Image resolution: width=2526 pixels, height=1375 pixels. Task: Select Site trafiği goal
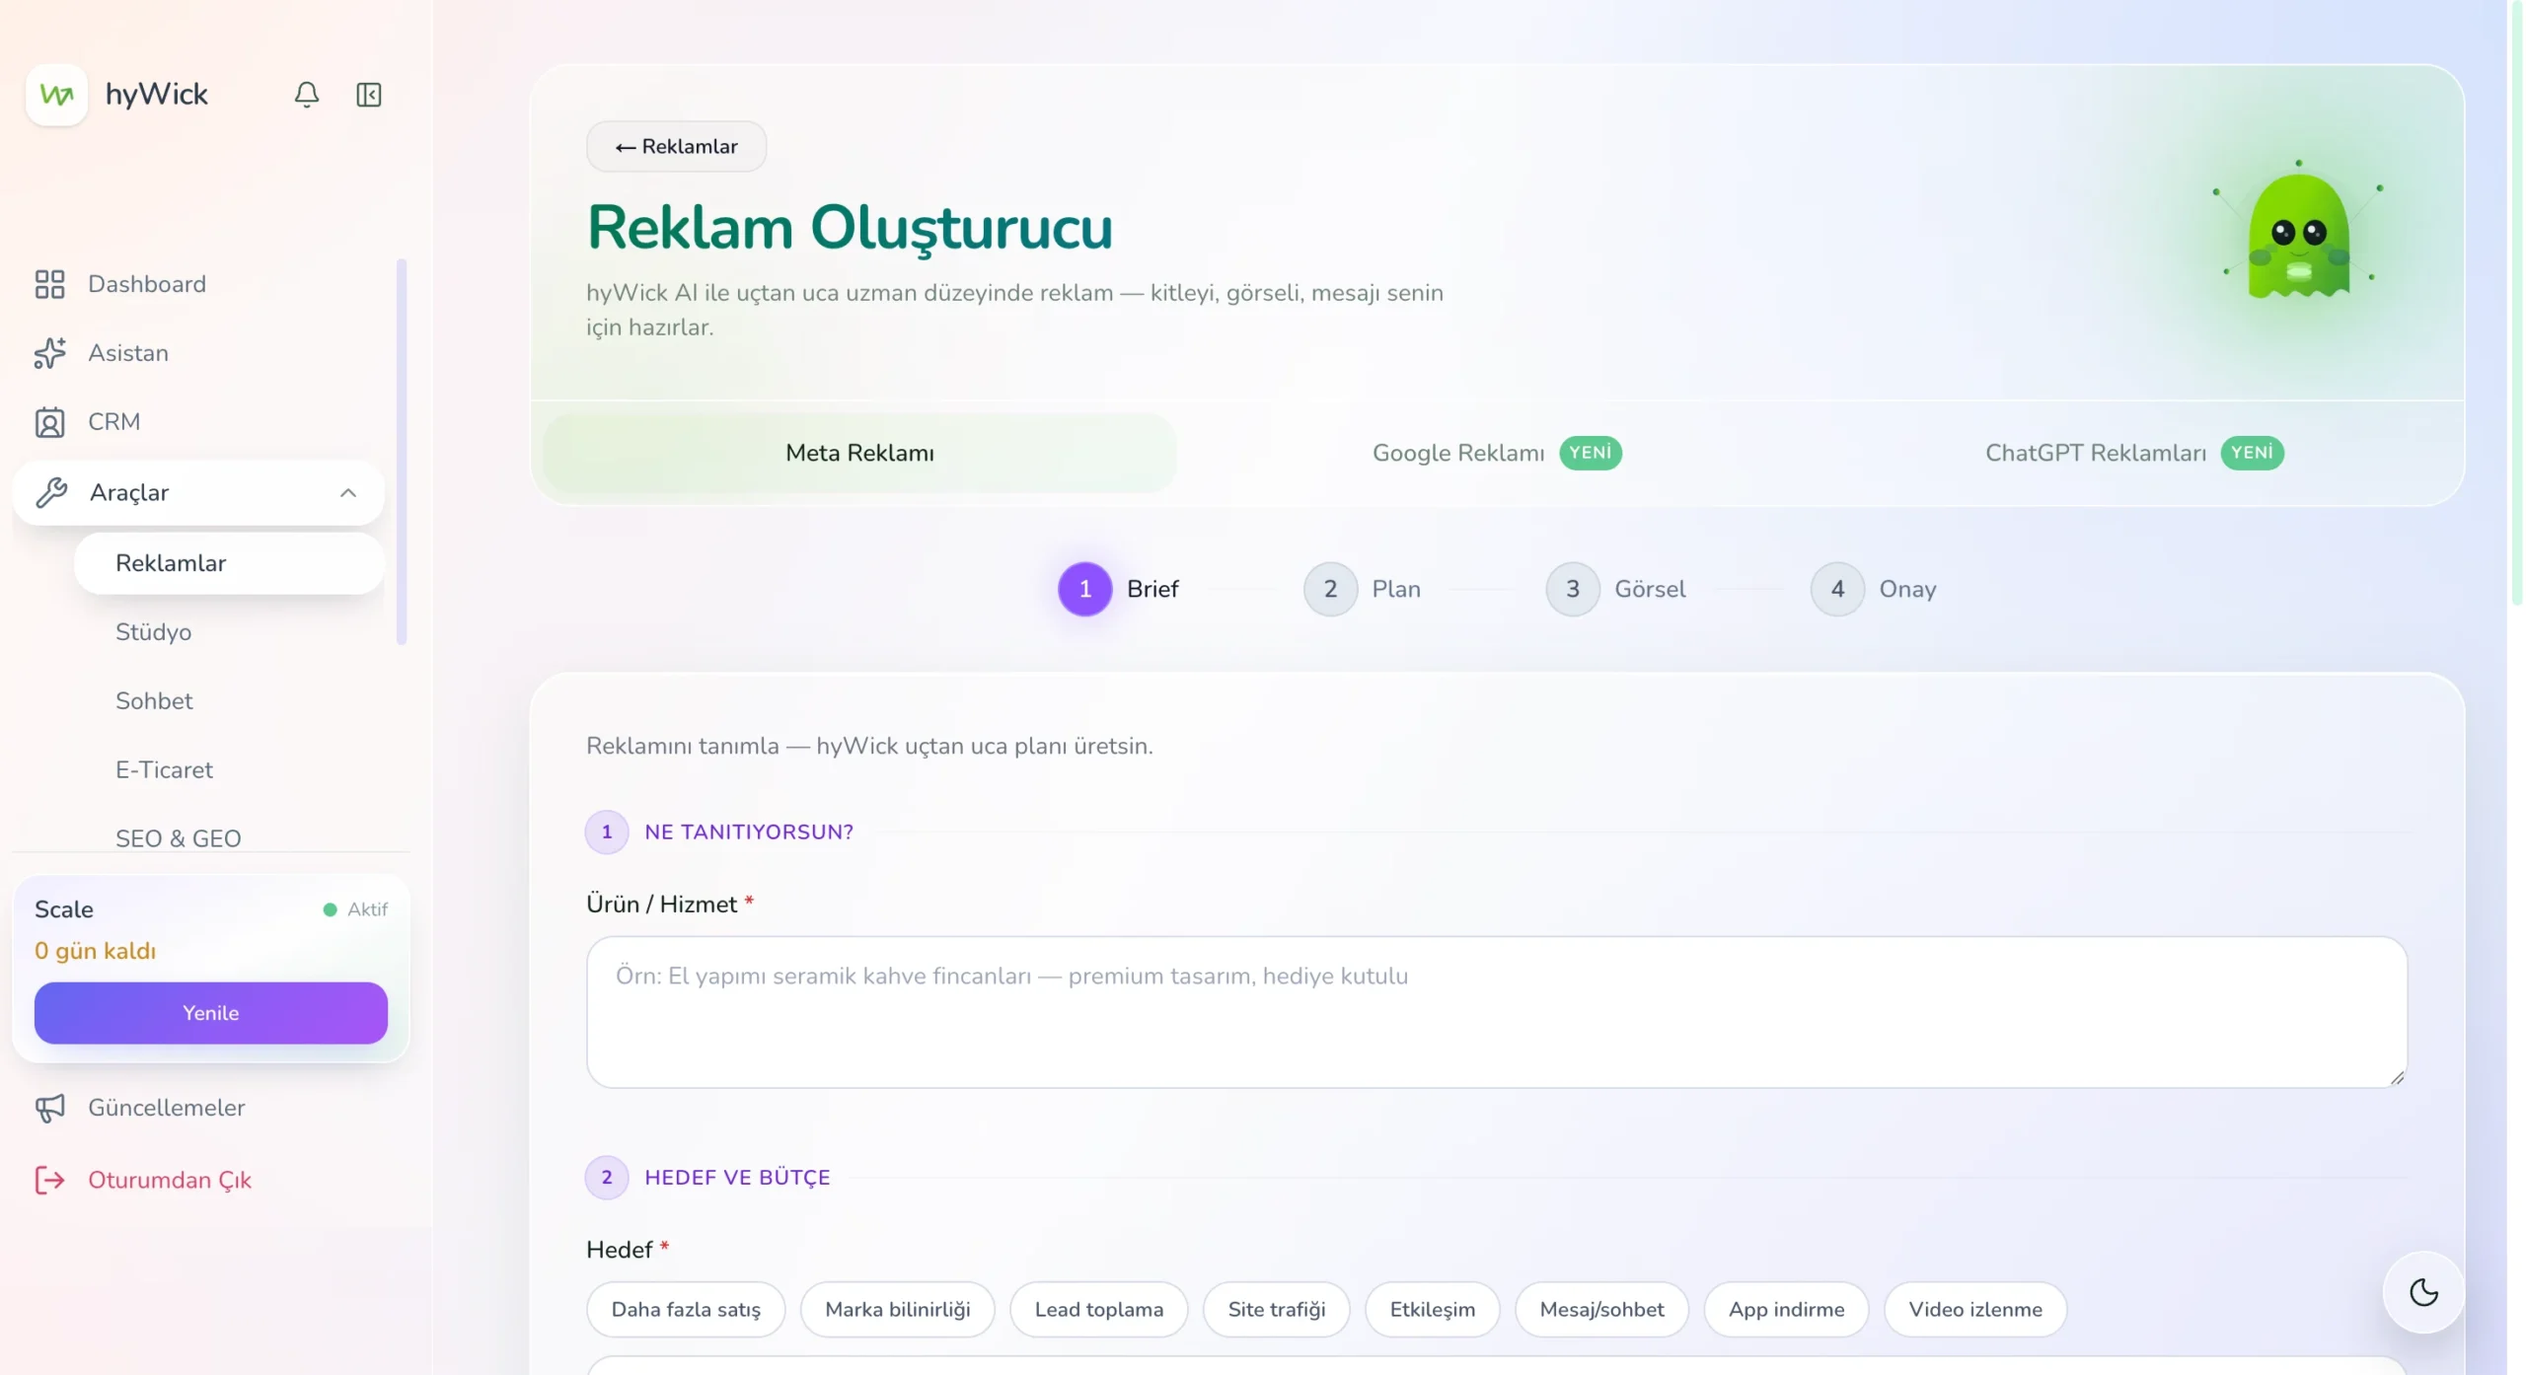click(1276, 1310)
